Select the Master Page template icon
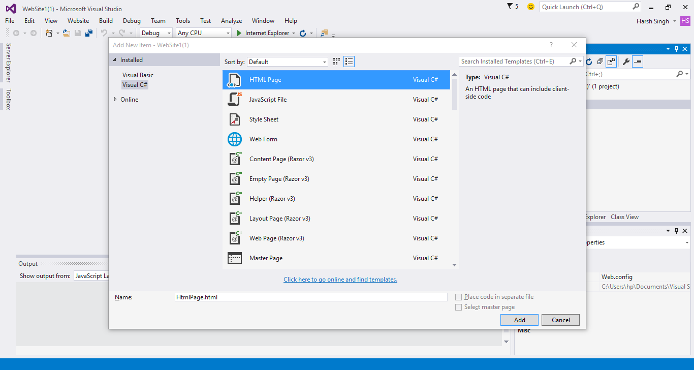 234,258
